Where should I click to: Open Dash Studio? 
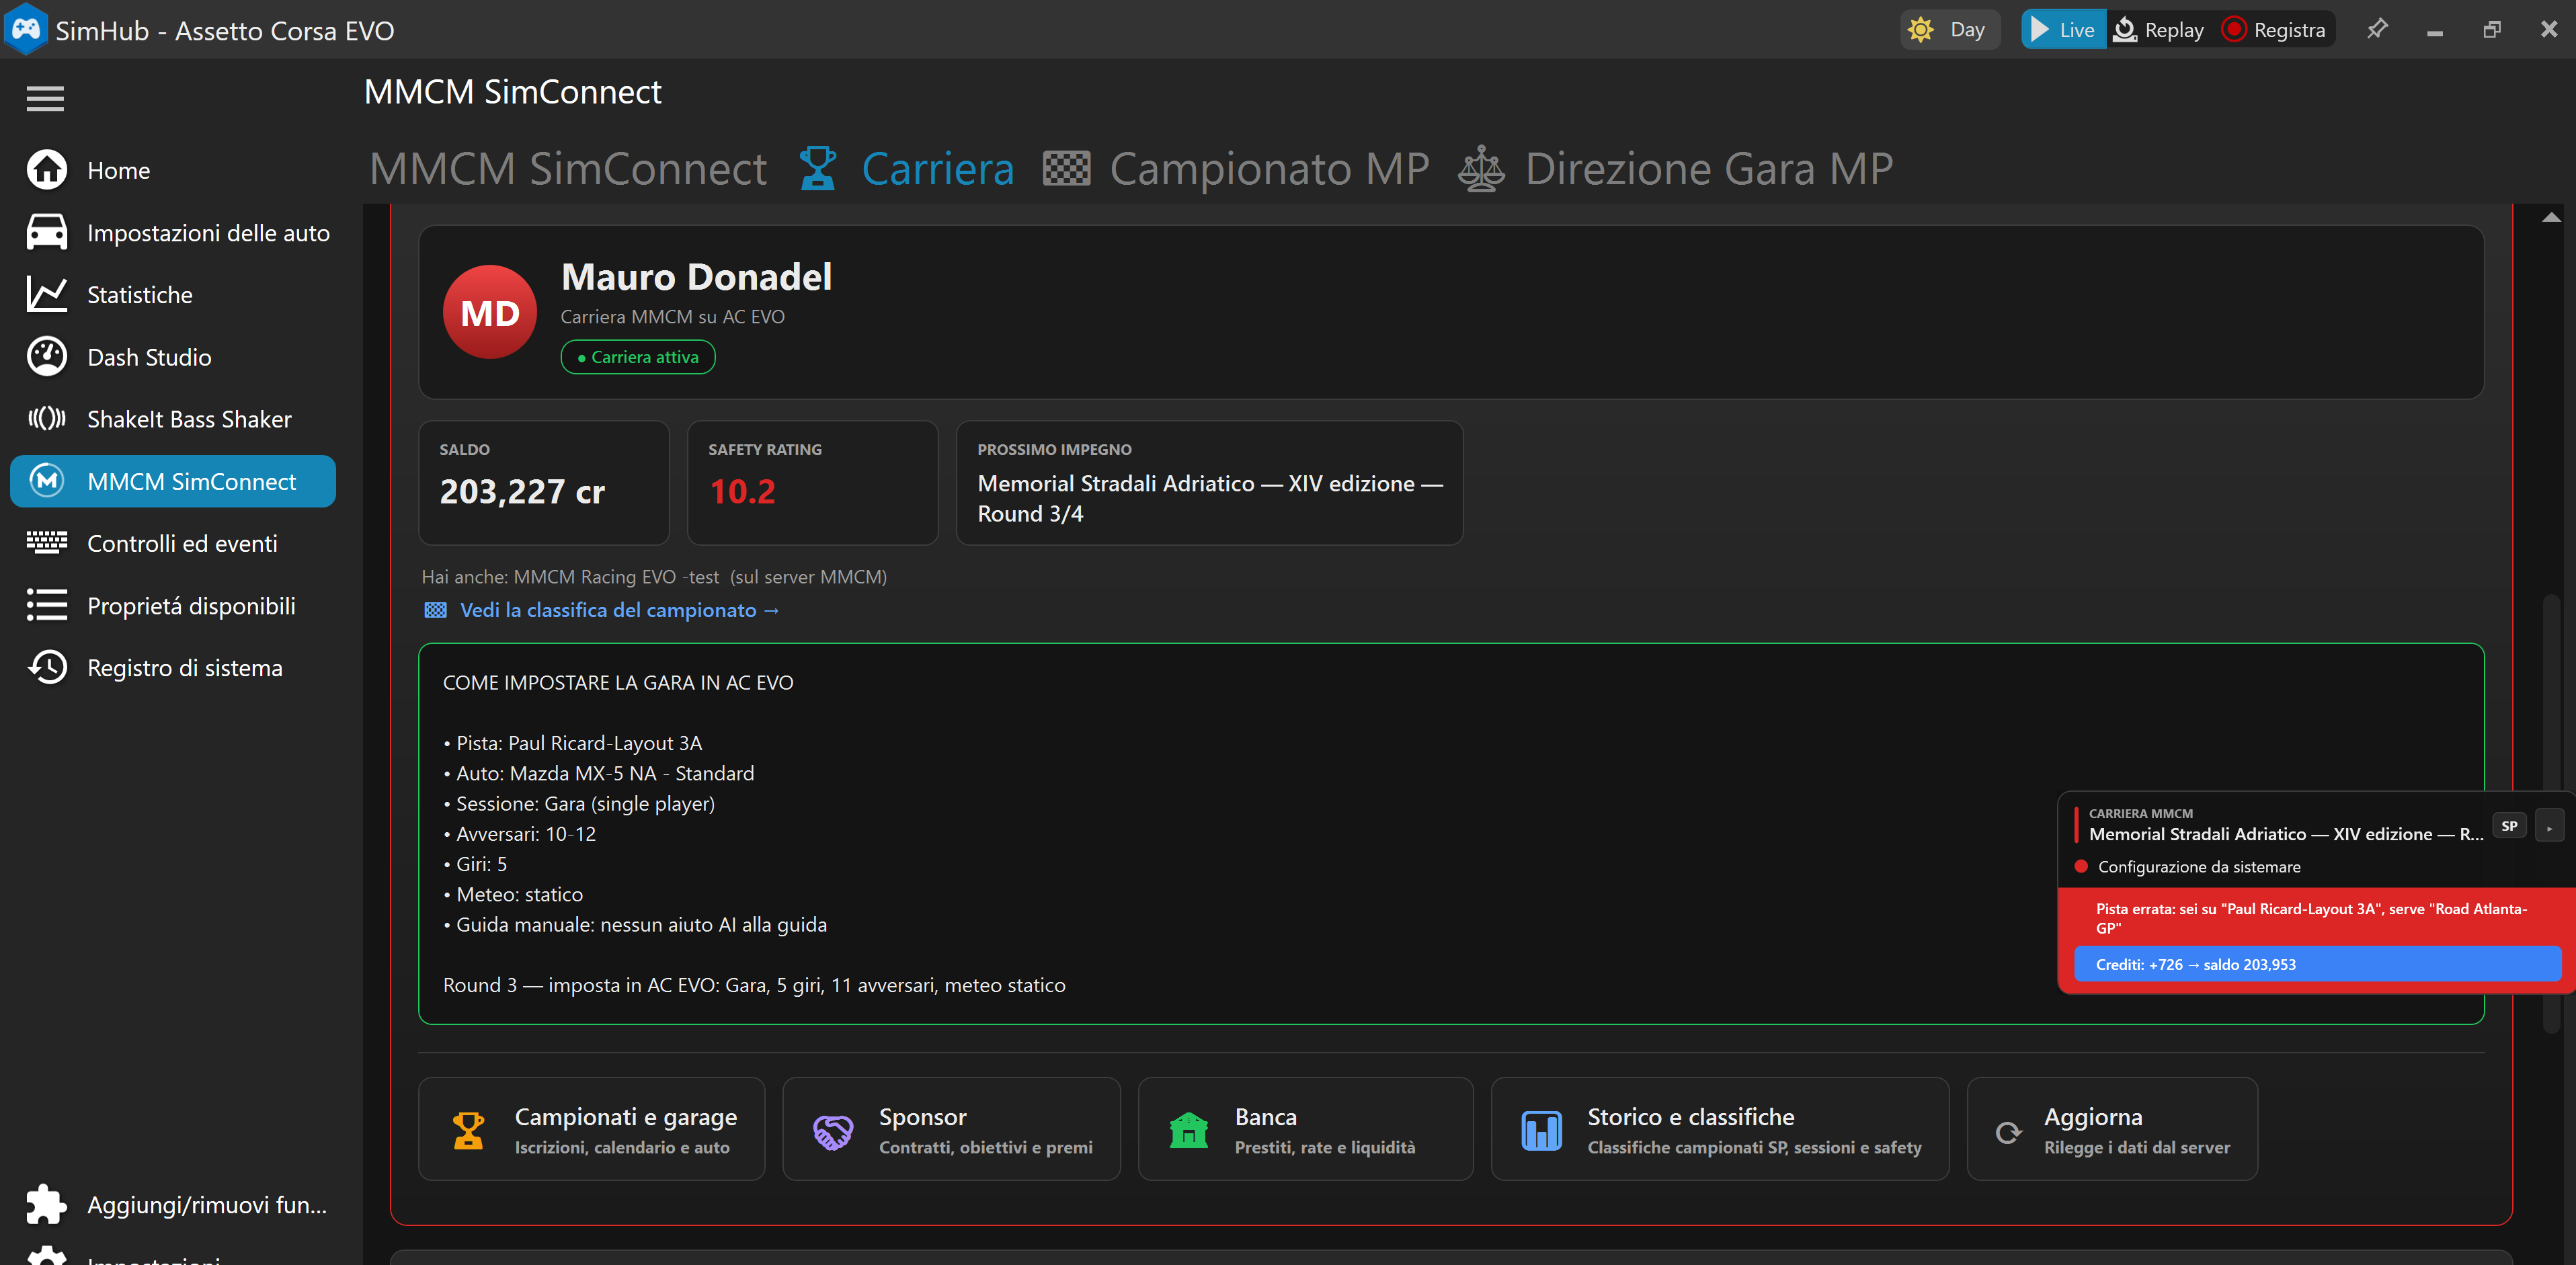172,357
